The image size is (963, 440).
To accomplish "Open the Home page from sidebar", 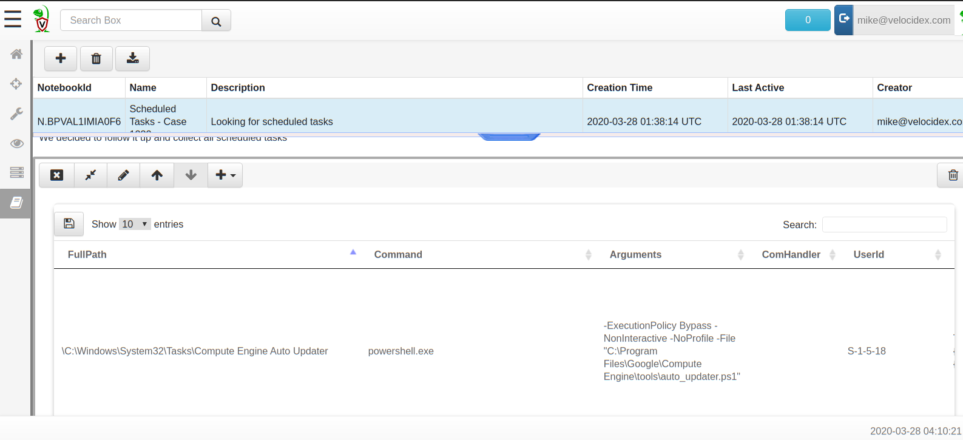I will pos(16,54).
